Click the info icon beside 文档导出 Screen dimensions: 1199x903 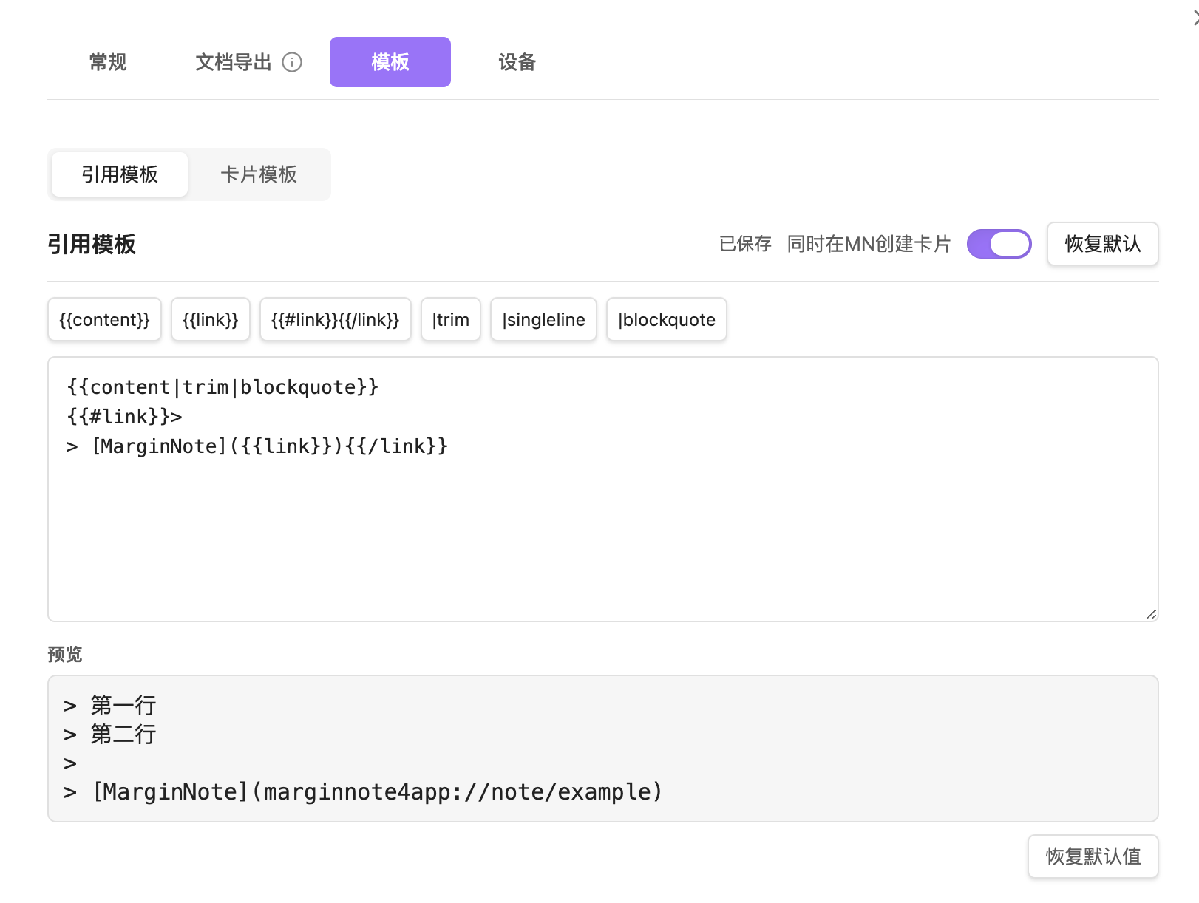click(x=292, y=62)
